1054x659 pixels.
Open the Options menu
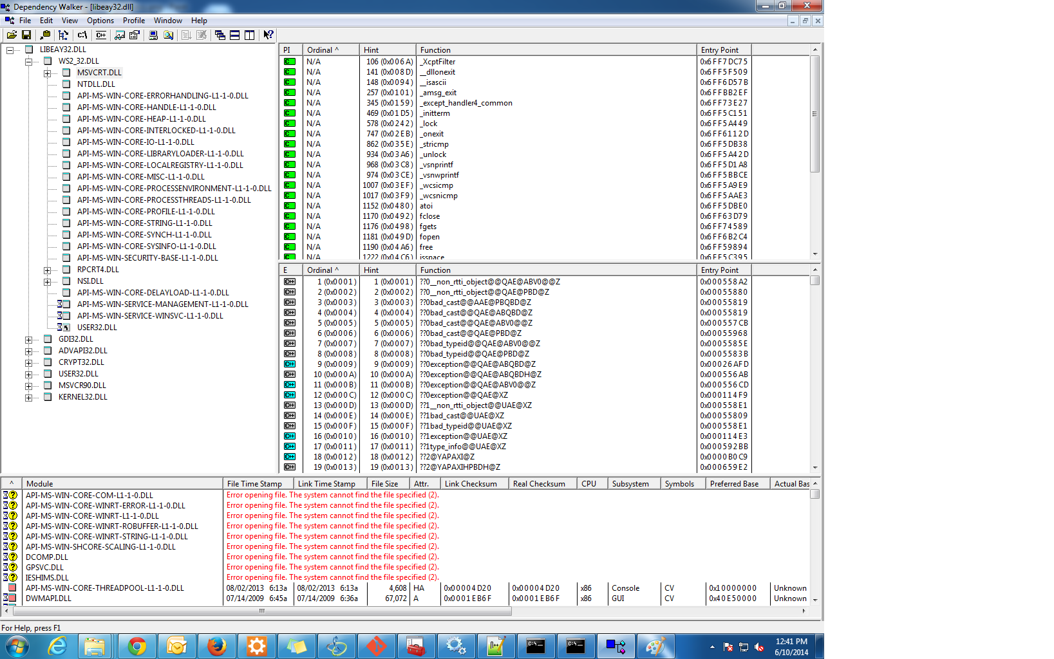(100, 21)
